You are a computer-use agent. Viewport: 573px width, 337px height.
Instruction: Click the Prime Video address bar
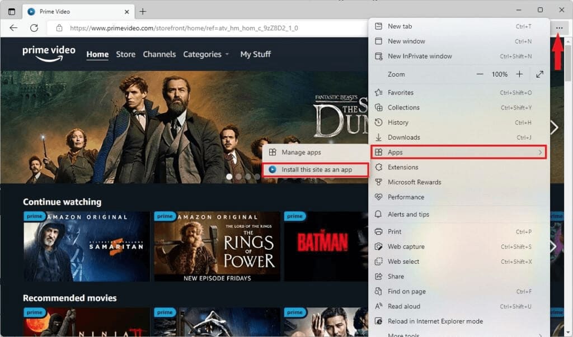tap(208, 28)
